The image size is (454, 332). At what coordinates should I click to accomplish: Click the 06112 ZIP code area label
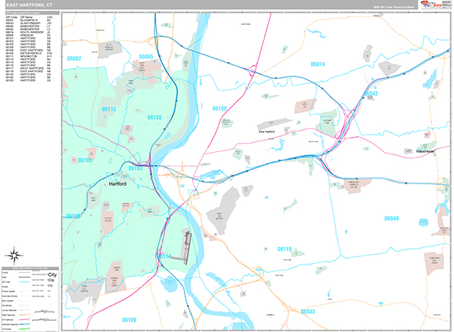pyautogui.click(x=109, y=109)
